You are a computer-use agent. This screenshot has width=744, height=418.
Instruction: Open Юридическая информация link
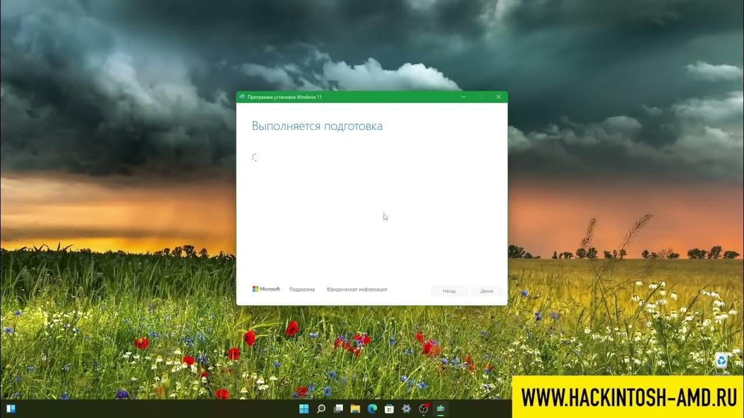point(357,289)
